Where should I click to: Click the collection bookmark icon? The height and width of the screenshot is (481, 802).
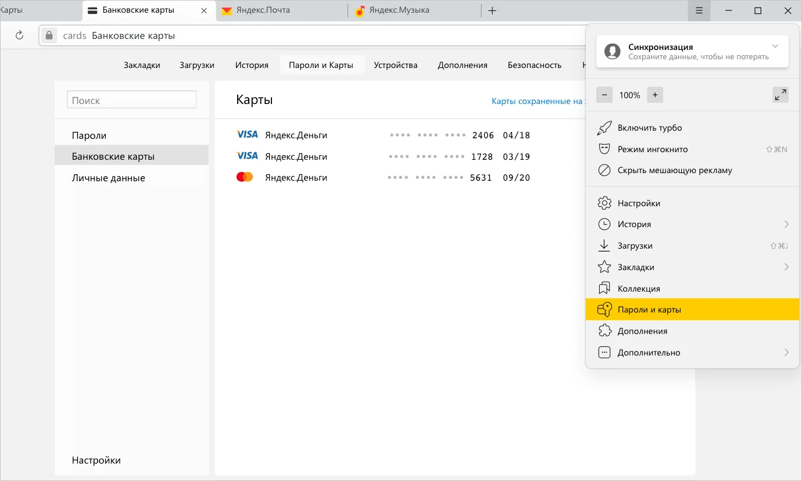pyautogui.click(x=604, y=288)
